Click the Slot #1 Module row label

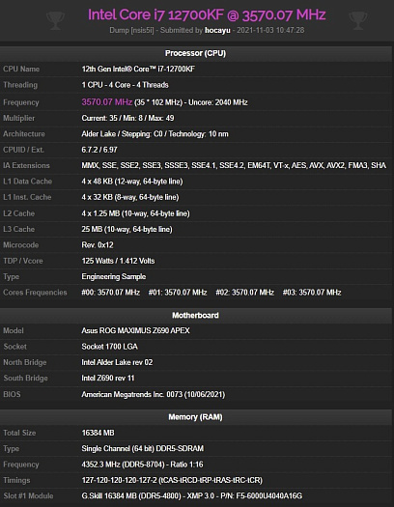click(x=28, y=496)
